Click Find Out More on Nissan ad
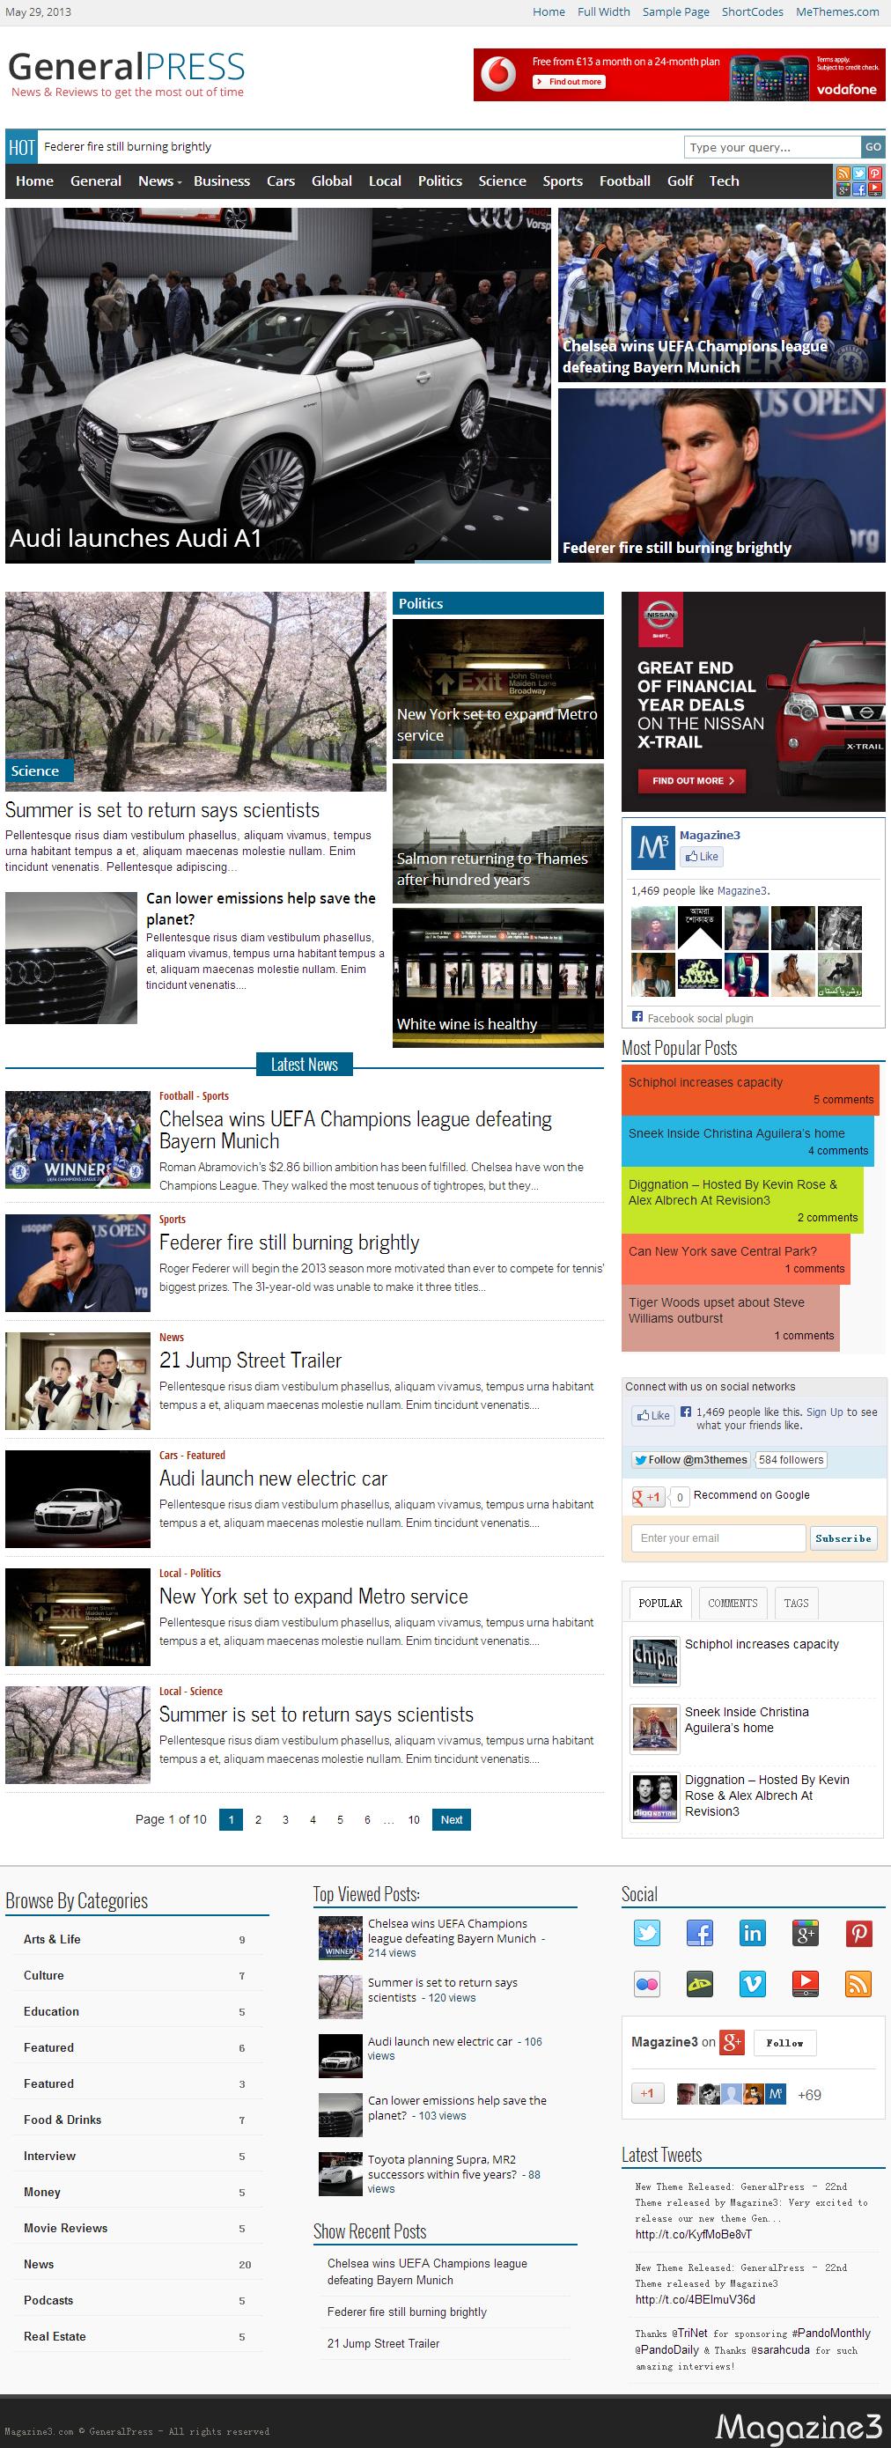Screen dimensions: 891x2448 click(x=693, y=780)
